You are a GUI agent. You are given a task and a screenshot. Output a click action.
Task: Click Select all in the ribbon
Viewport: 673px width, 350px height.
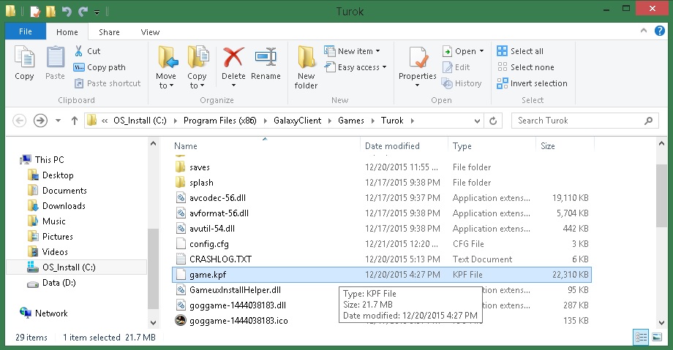pyautogui.click(x=520, y=51)
